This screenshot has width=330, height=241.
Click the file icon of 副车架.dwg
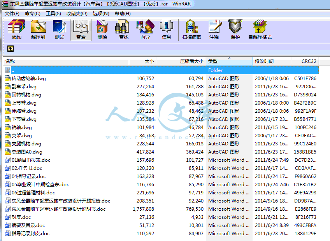[x=8, y=86]
